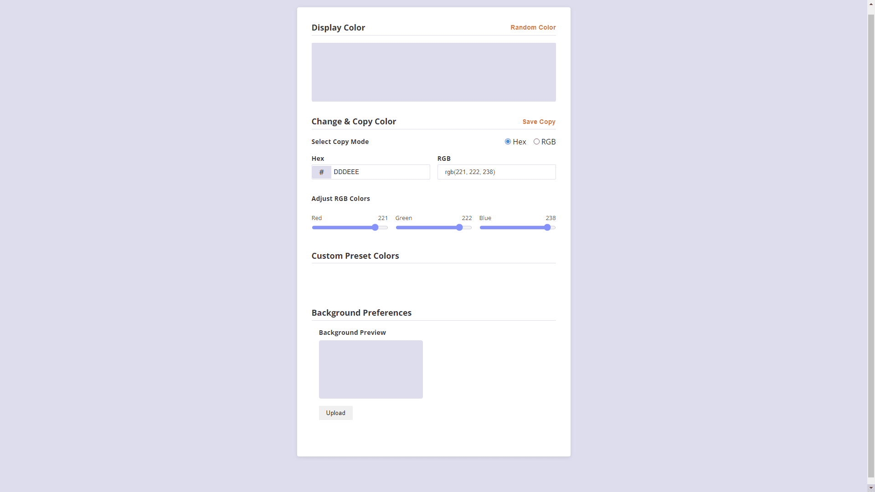Image resolution: width=875 pixels, height=492 pixels.
Task: Click the Green slider handle
Action: click(x=459, y=227)
